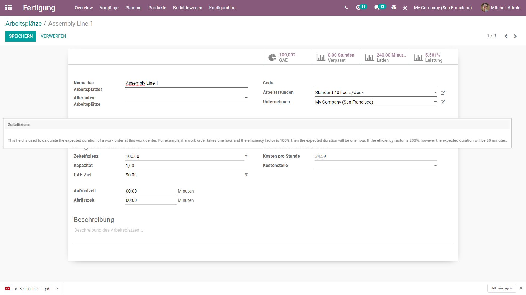Expand the Arbeitsstunden dropdown arrow
This screenshot has height=295, width=526.
(x=435, y=92)
